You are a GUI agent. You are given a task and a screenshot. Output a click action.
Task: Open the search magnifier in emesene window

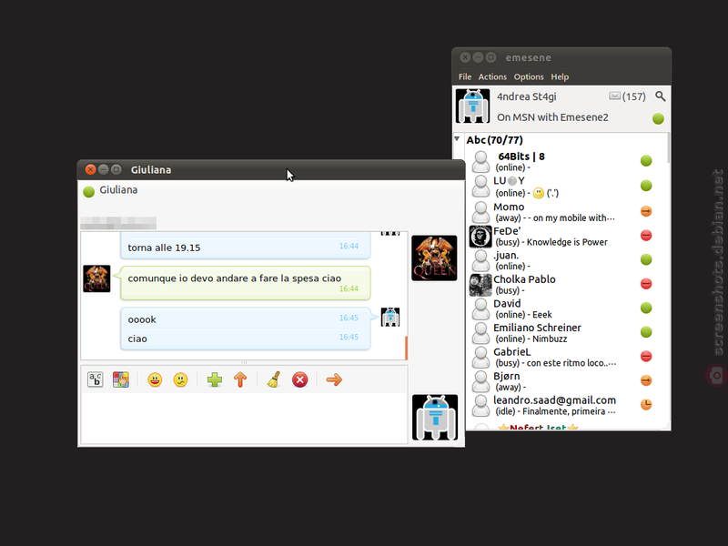tap(661, 96)
